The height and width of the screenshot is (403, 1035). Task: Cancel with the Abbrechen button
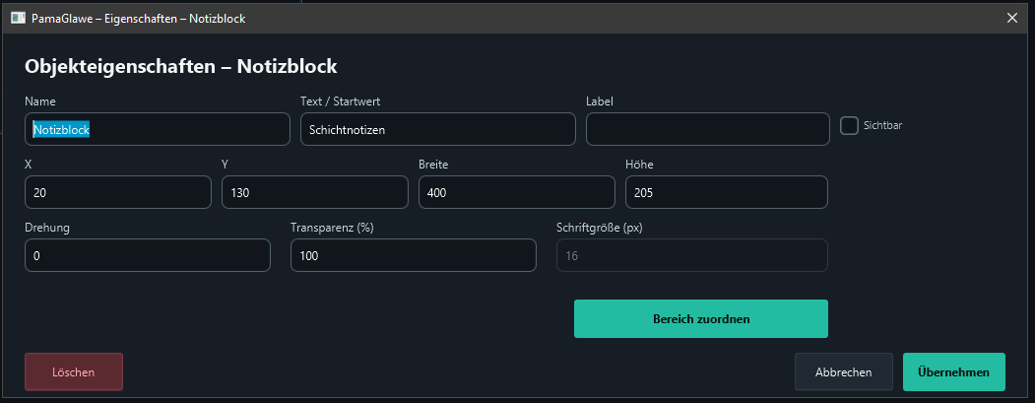(844, 371)
